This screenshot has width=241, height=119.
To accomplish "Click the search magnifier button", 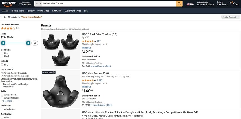I will coord(179,4).
